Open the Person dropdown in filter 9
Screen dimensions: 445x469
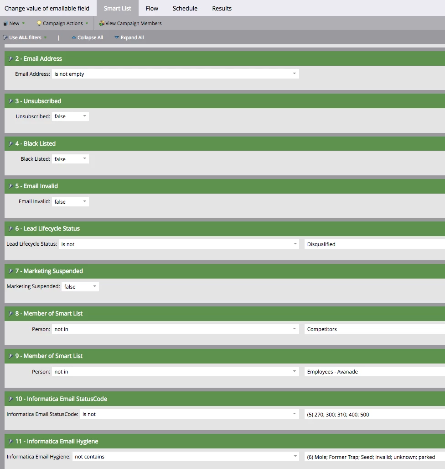pyautogui.click(x=176, y=371)
